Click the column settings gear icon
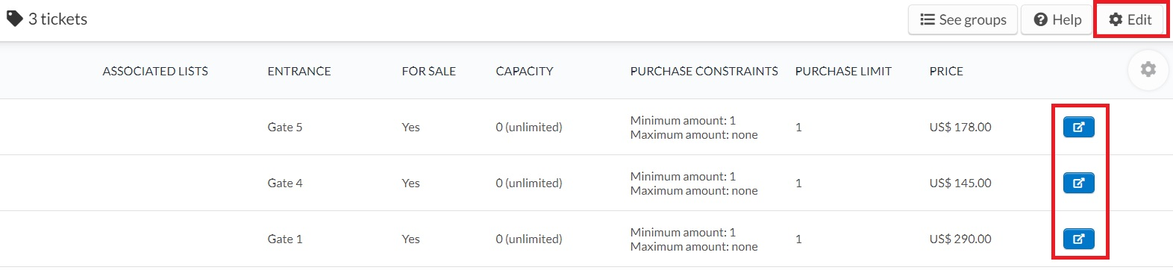1173x270 pixels. [1148, 69]
